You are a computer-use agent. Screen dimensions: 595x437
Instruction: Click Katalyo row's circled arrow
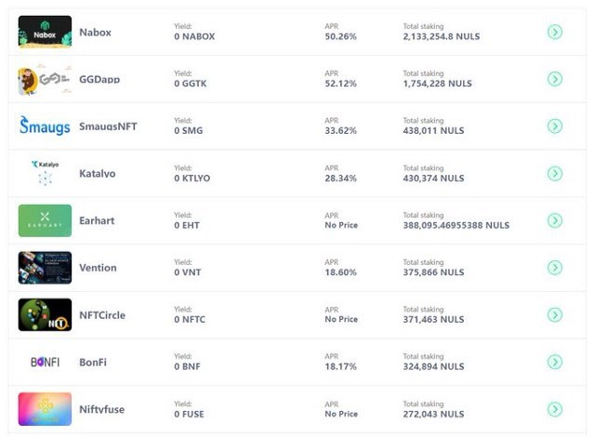(555, 173)
